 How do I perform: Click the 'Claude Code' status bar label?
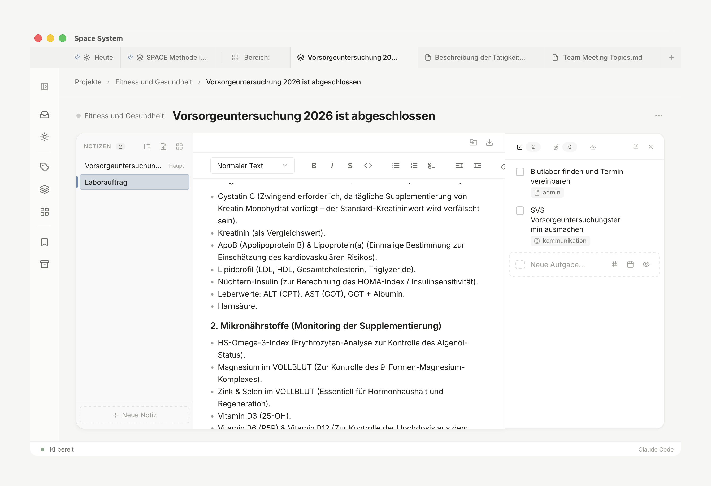656,449
